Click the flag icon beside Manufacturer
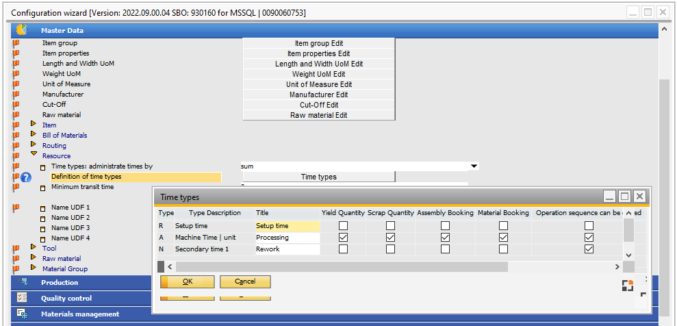The image size is (677, 326). pyautogui.click(x=15, y=95)
